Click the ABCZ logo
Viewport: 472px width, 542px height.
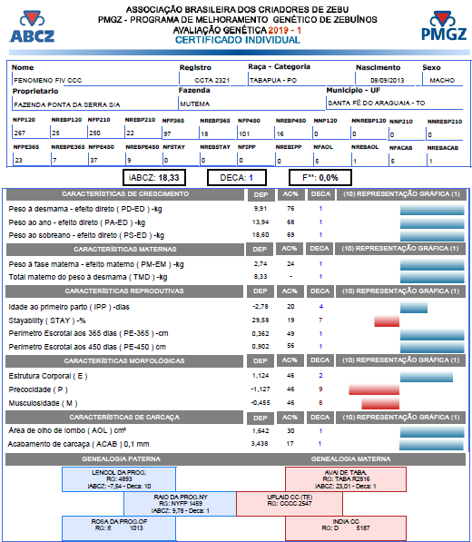(32, 26)
